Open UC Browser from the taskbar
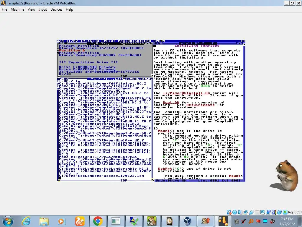This screenshot has height=227, width=302. click(x=80, y=221)
